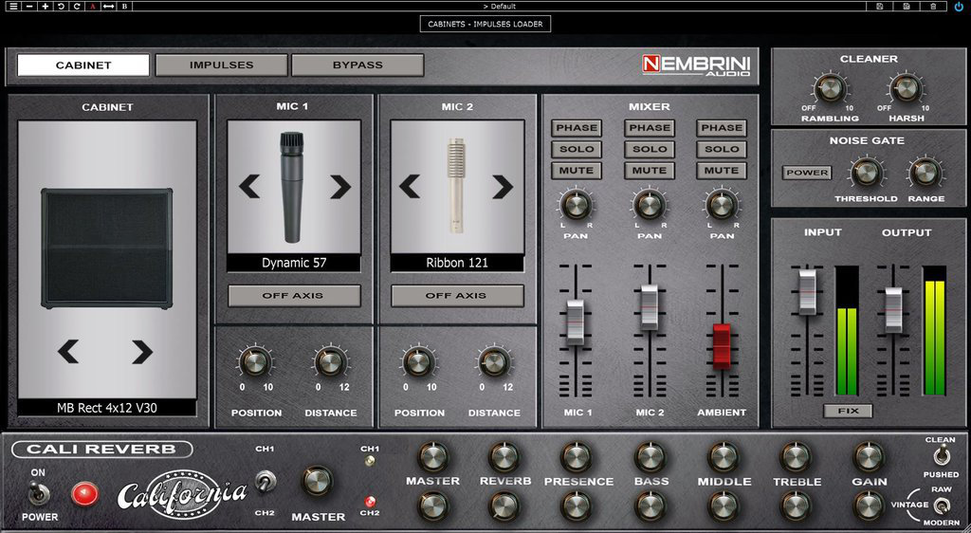
Task: Switch MIC 1 to previous microphone
Action: click(249, 186)
